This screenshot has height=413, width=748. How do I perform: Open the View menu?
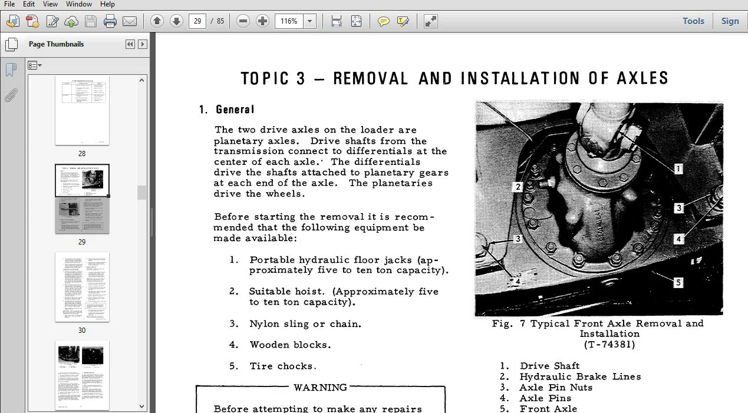[50, 4]
